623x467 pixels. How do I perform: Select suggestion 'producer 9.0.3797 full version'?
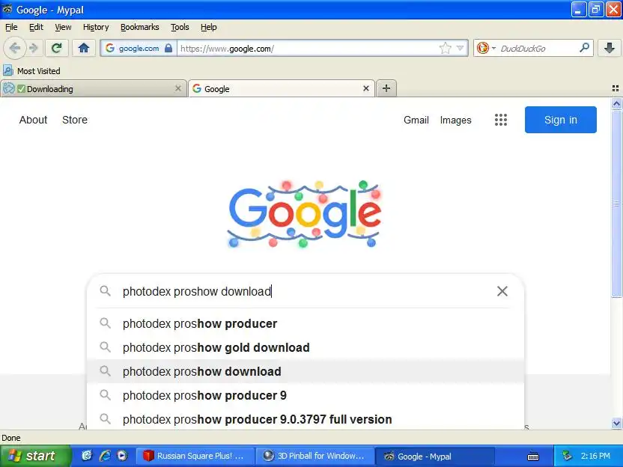click(306, 419)
